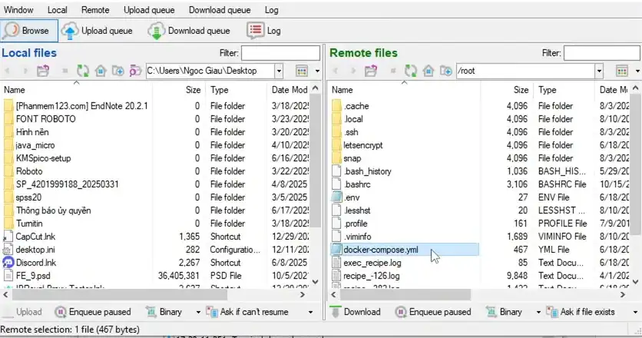
Task: Open the Download queue toolbar button
Action: (189, 31)
